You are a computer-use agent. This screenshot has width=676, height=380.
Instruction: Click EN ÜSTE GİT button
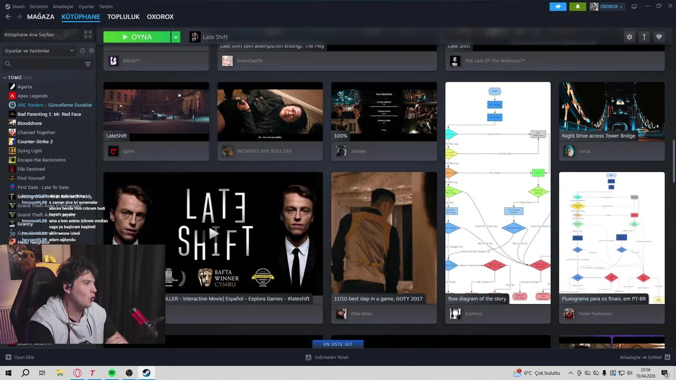click(x=338, y=344)
